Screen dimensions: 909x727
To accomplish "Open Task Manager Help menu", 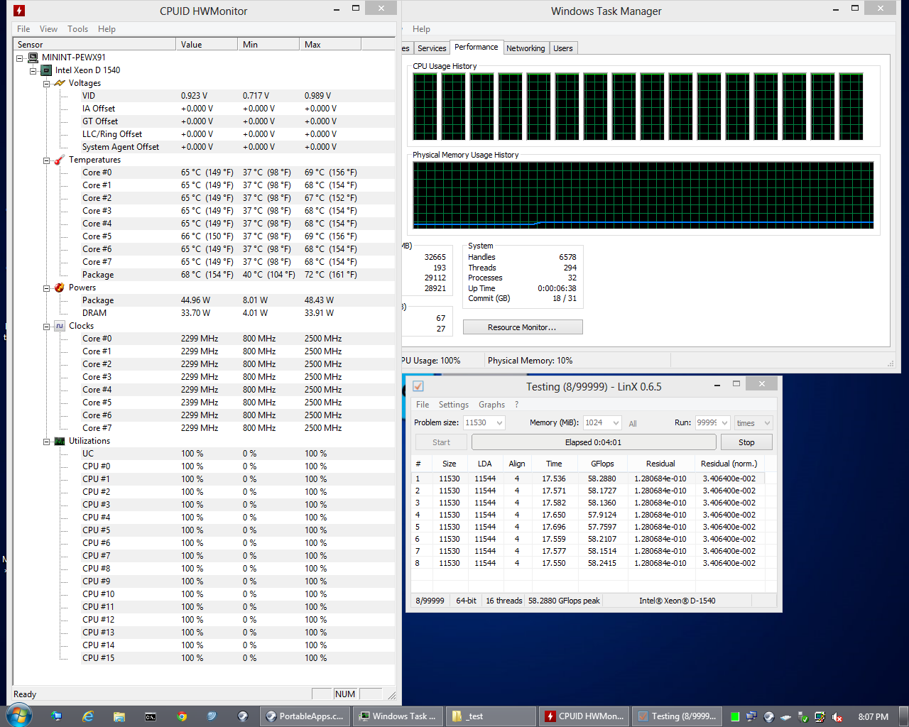I will click(421, 29).
